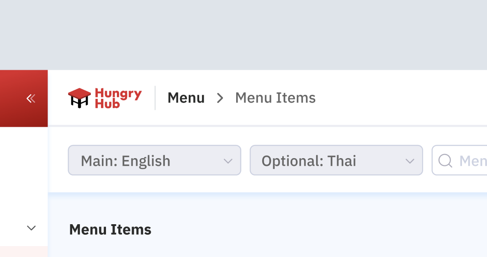
Task: Click the Menu Items section heading
Action: point(110,230)
